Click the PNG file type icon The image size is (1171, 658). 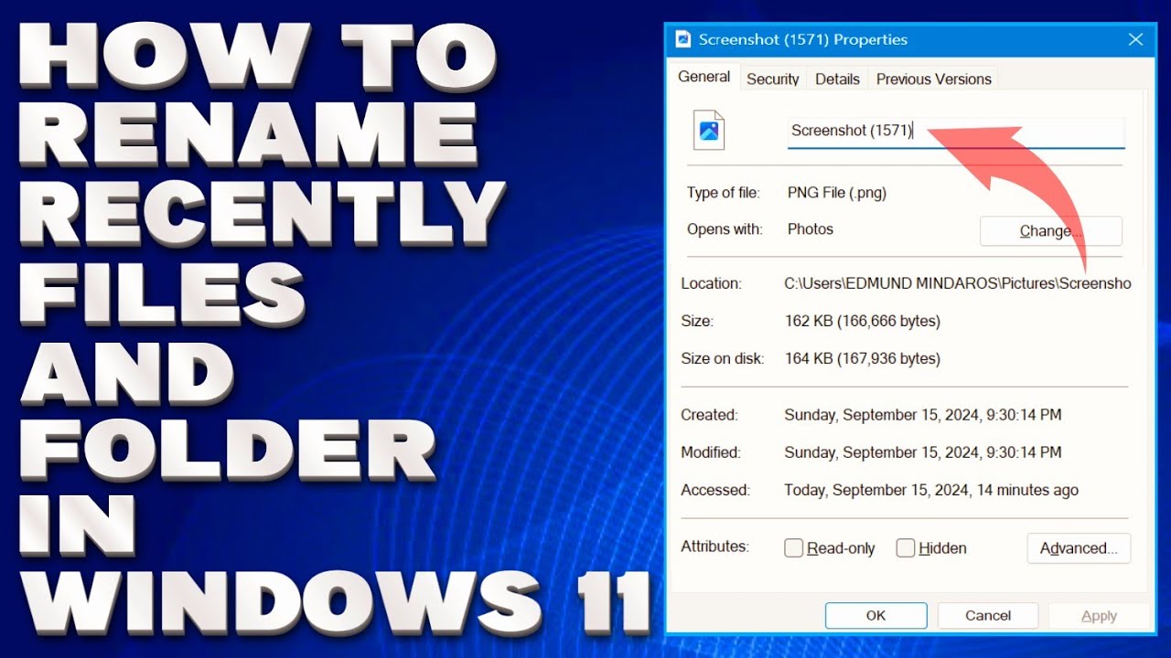(x=709, y=130)
